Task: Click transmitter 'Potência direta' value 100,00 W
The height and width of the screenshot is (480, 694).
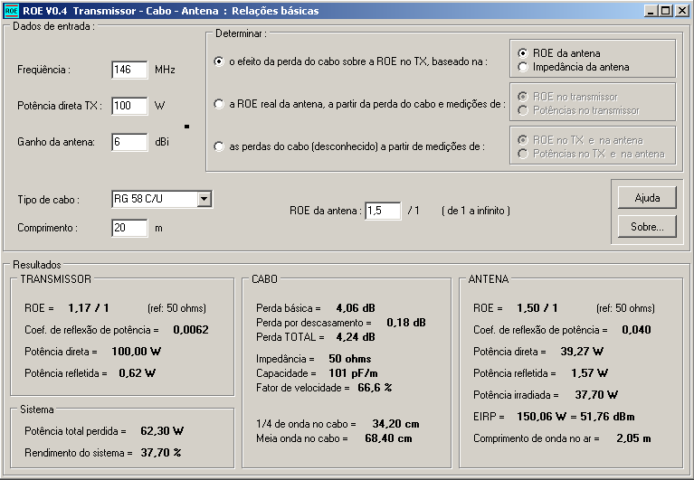Action: (x=137, y=352)
